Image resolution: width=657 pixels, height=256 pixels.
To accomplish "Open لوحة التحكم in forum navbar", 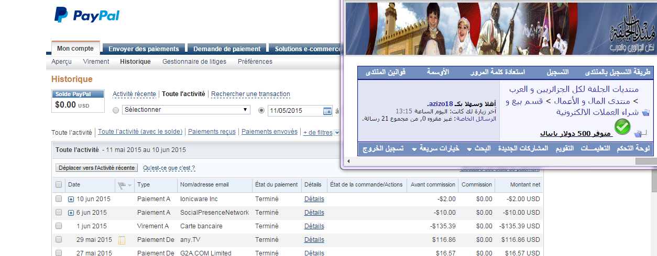I will (633, 148).
